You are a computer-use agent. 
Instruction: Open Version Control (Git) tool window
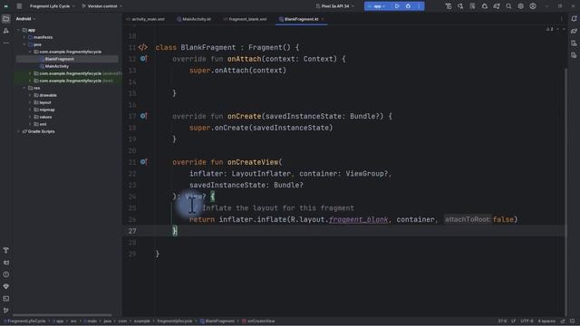[x=6, y=311]
